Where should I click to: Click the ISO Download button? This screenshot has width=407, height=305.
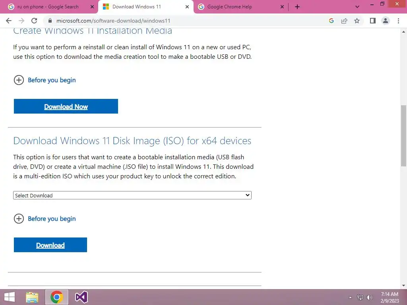[50, 245]
